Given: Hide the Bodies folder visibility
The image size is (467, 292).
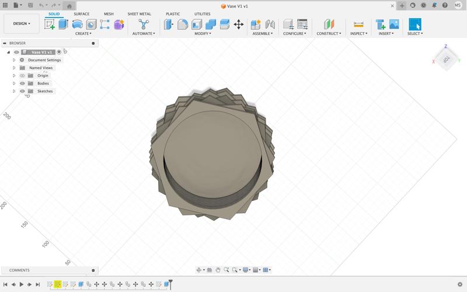Looking at the screenshot, I should point(22,84).
